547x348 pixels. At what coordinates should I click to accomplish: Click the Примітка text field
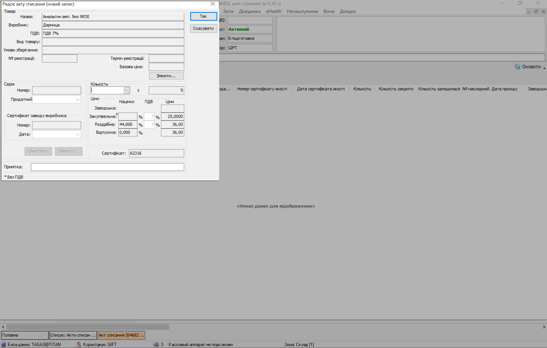click(x=107, y=167)
